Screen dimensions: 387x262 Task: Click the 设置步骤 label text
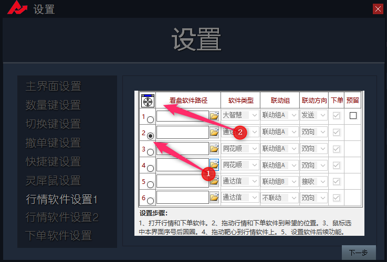(153, 213)
